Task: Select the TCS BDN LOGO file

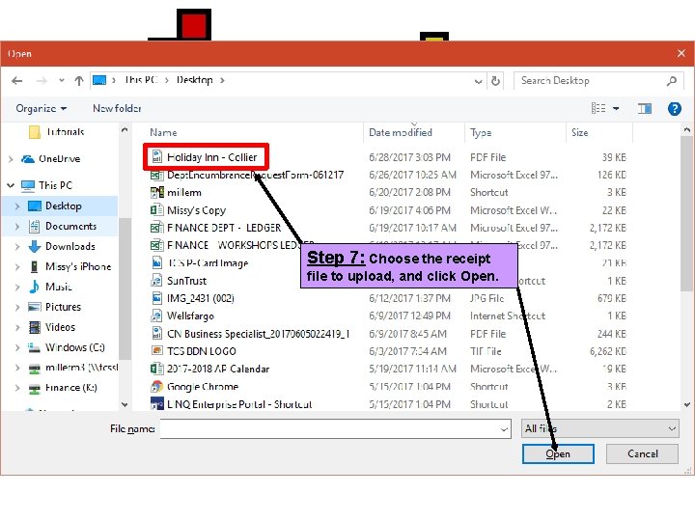Action: [201, 351]
